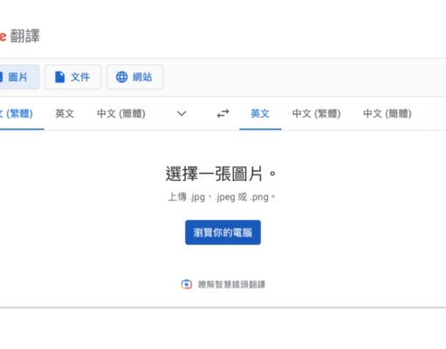
Task: Select 英文 as source language
Action: coord(65,113)
